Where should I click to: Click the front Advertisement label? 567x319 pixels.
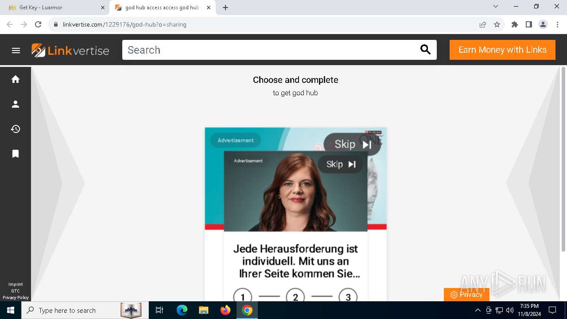pos(248,161)
